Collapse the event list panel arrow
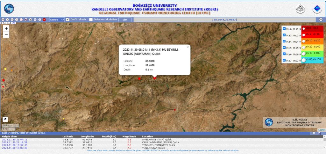 pos(314,133)
